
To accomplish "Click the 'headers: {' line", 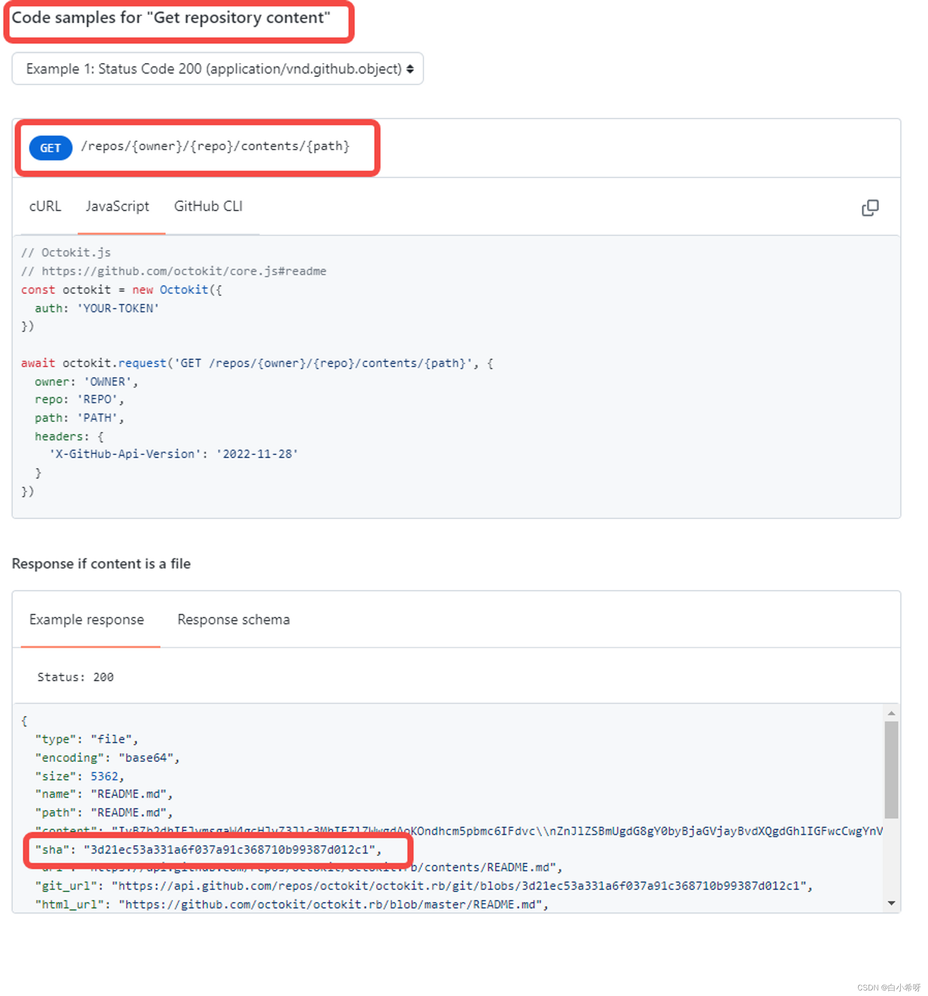I will [x=69, y=437].
